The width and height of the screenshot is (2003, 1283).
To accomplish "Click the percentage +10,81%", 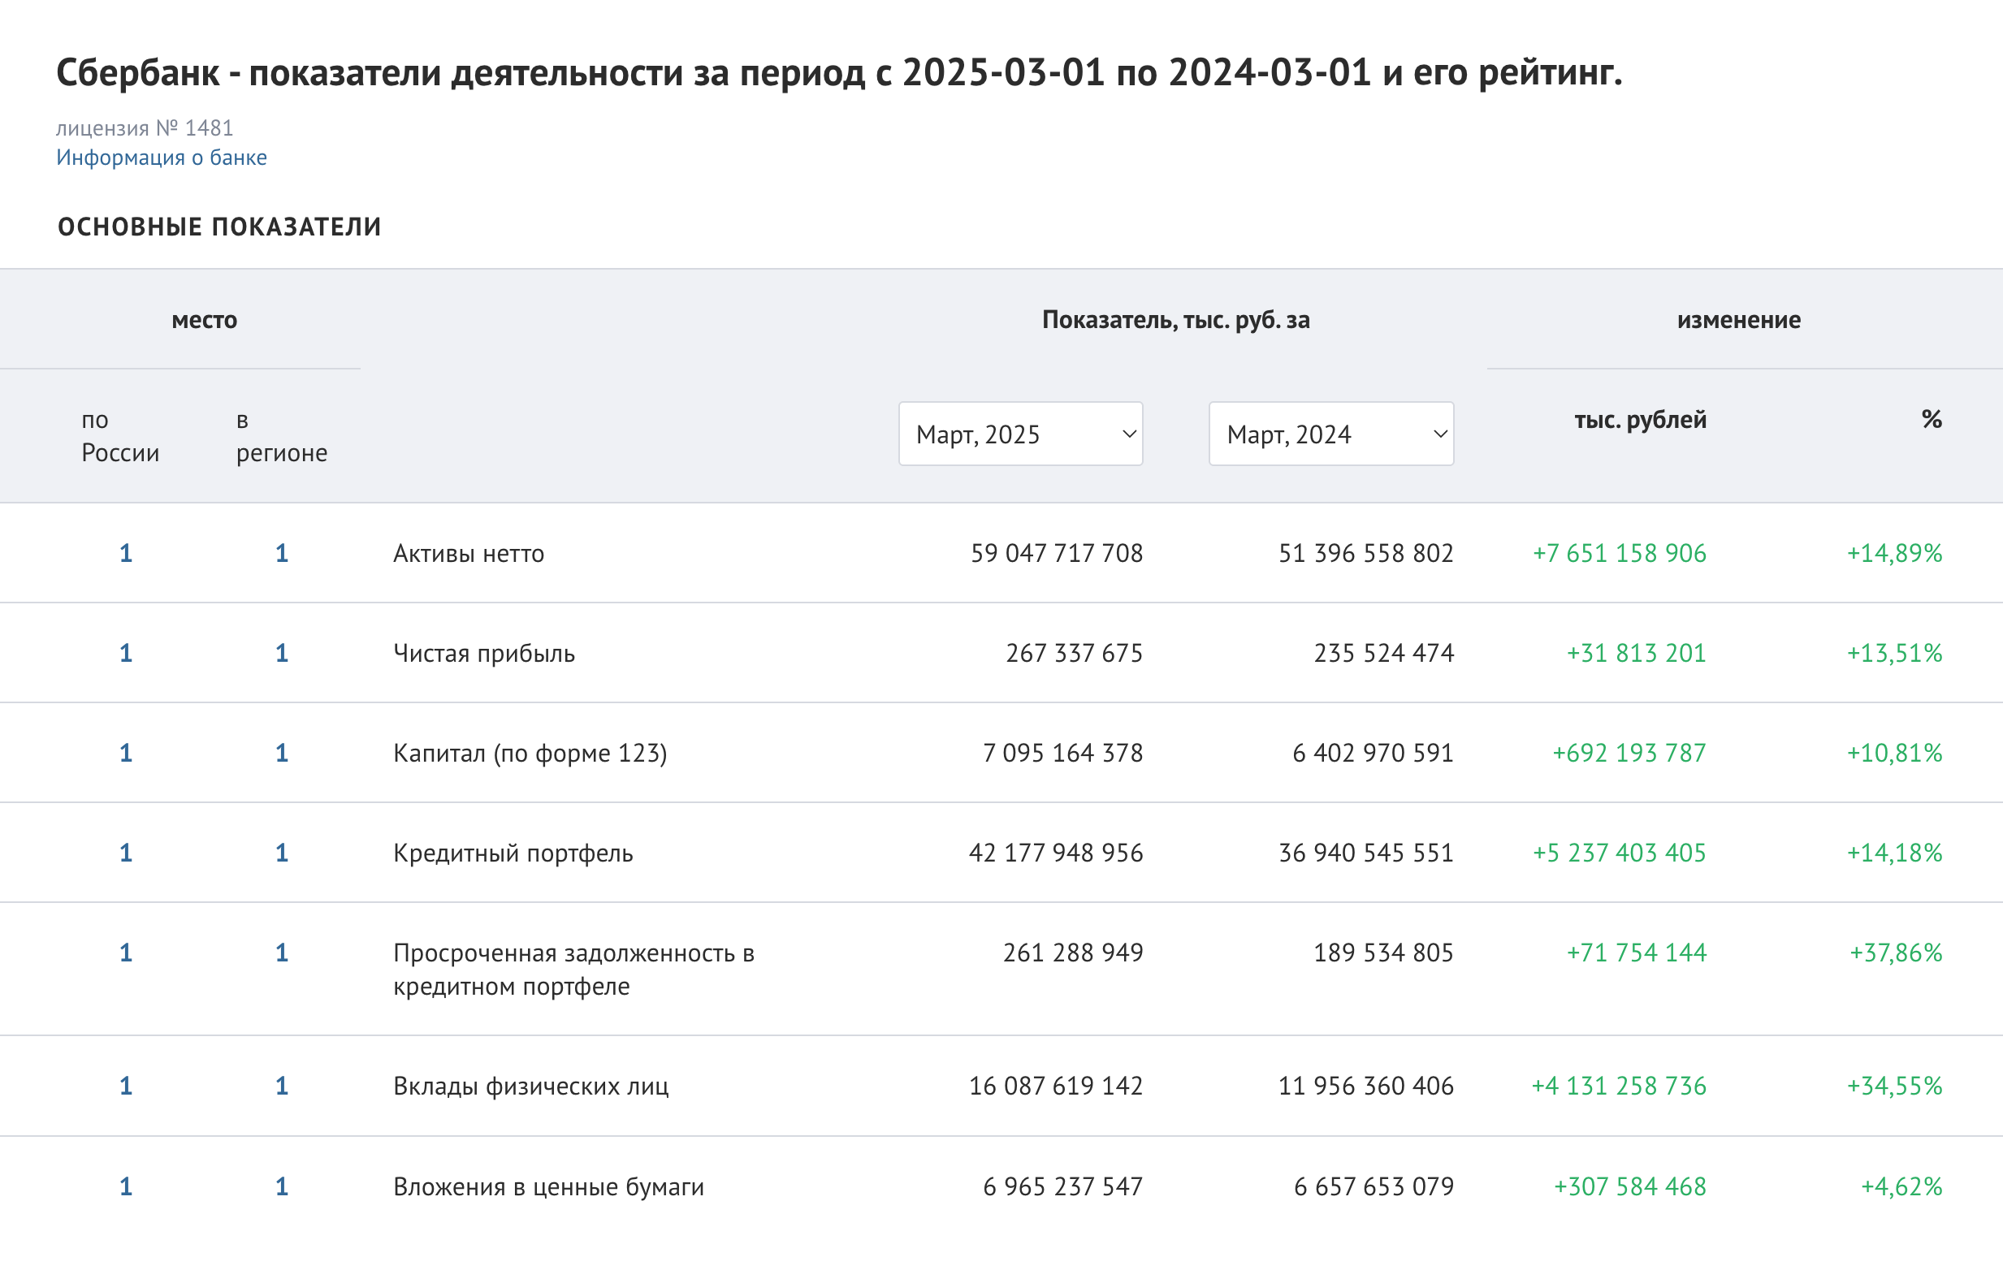I will pyautogui.click(x=1894, y=753).
